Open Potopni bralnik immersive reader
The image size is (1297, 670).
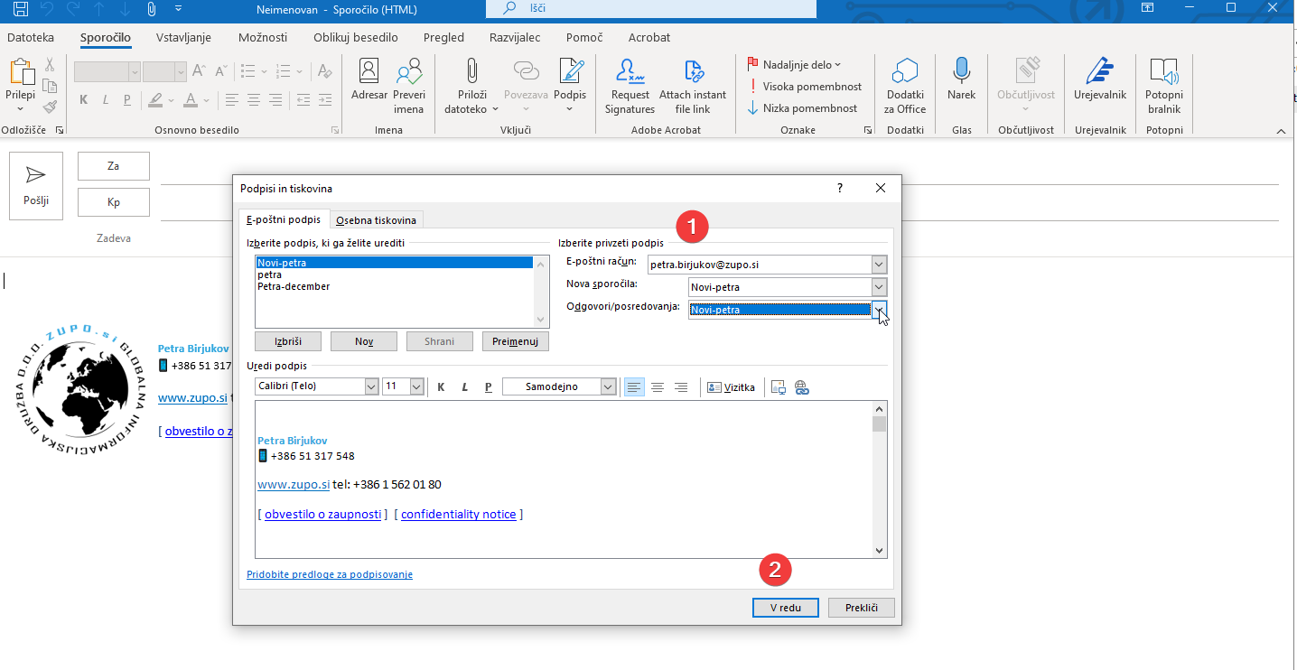pos(1163,72)
